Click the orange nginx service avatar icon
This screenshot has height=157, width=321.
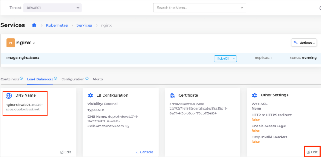click(x=11, y=43)
